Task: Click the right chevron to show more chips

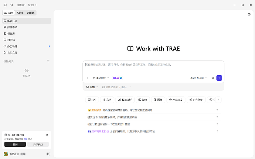Action: point(218,100)
